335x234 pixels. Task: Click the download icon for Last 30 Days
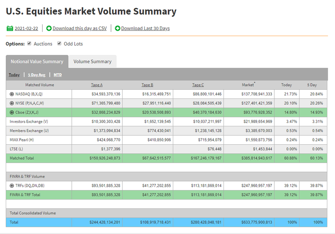(117, 29)
